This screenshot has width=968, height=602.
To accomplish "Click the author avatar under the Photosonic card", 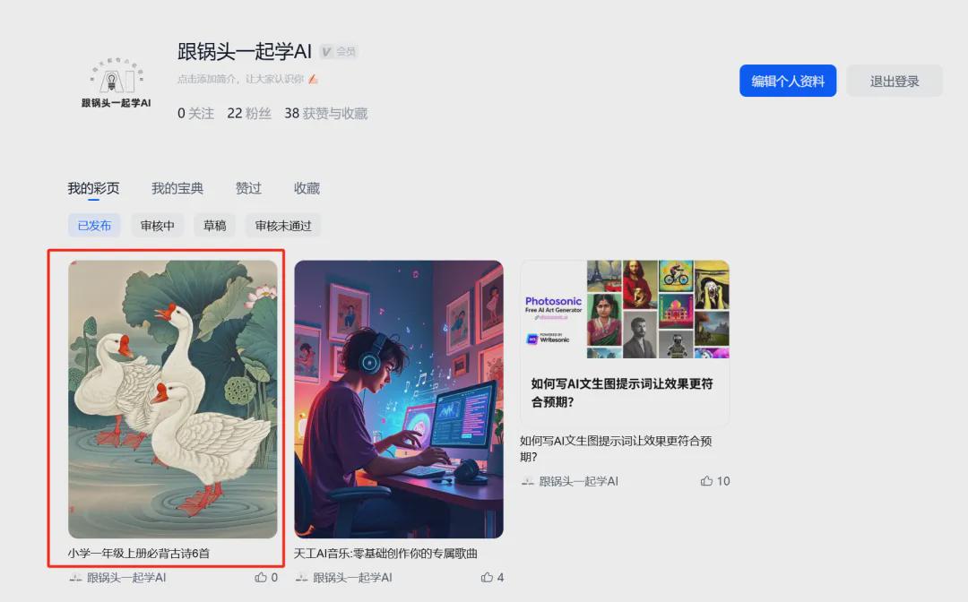I will 528,481.
